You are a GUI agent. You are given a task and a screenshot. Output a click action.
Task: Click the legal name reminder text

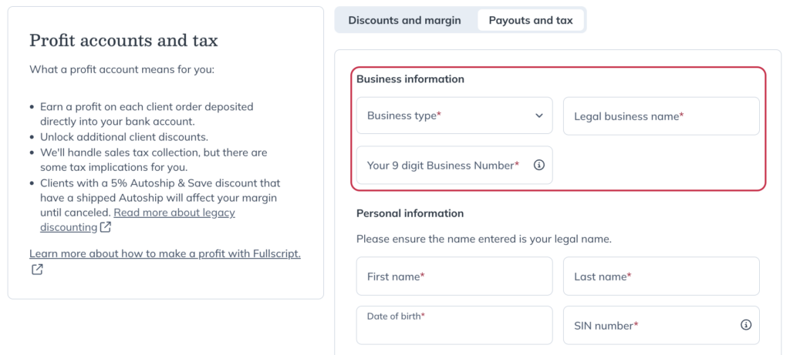(x=484, y=239)
